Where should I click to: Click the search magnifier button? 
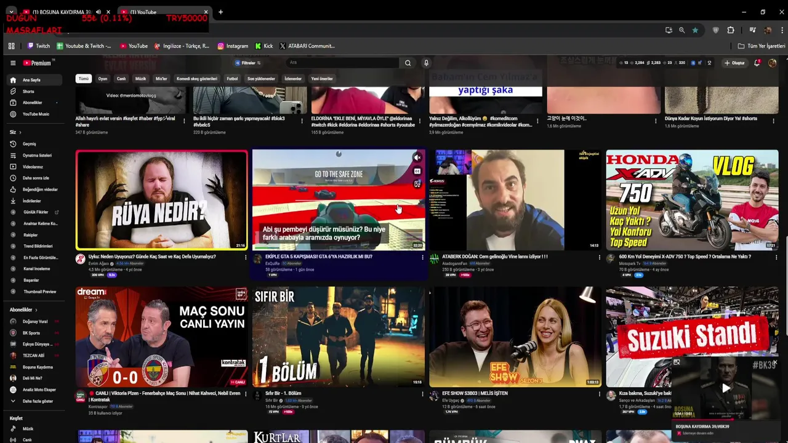[x=408, y=63]
